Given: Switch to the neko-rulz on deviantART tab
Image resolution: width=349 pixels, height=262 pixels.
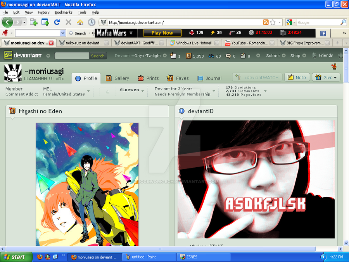Looking at the screenshot, I should pyautogui.click(x=83, y=43).
